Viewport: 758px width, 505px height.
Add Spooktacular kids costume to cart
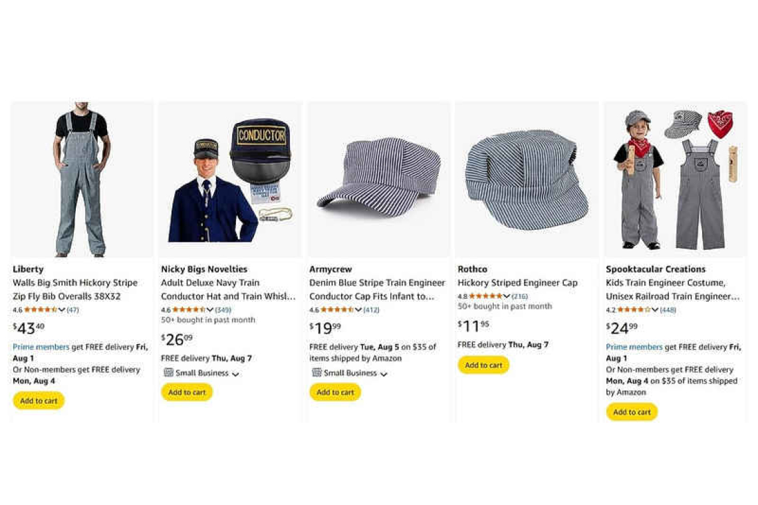(632, 412)
